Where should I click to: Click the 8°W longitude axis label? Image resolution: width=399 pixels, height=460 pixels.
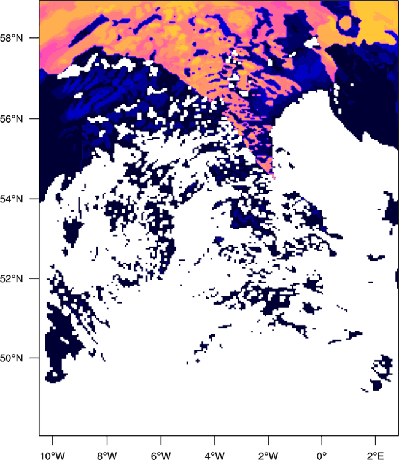[x=107, y=456]
